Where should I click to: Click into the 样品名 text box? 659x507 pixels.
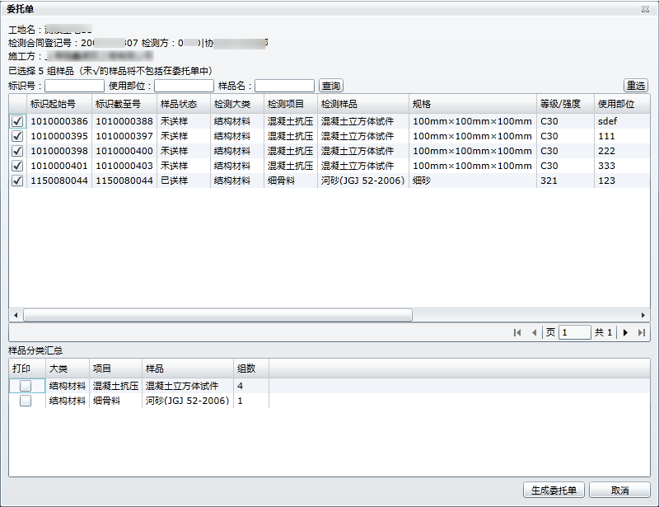284,86
